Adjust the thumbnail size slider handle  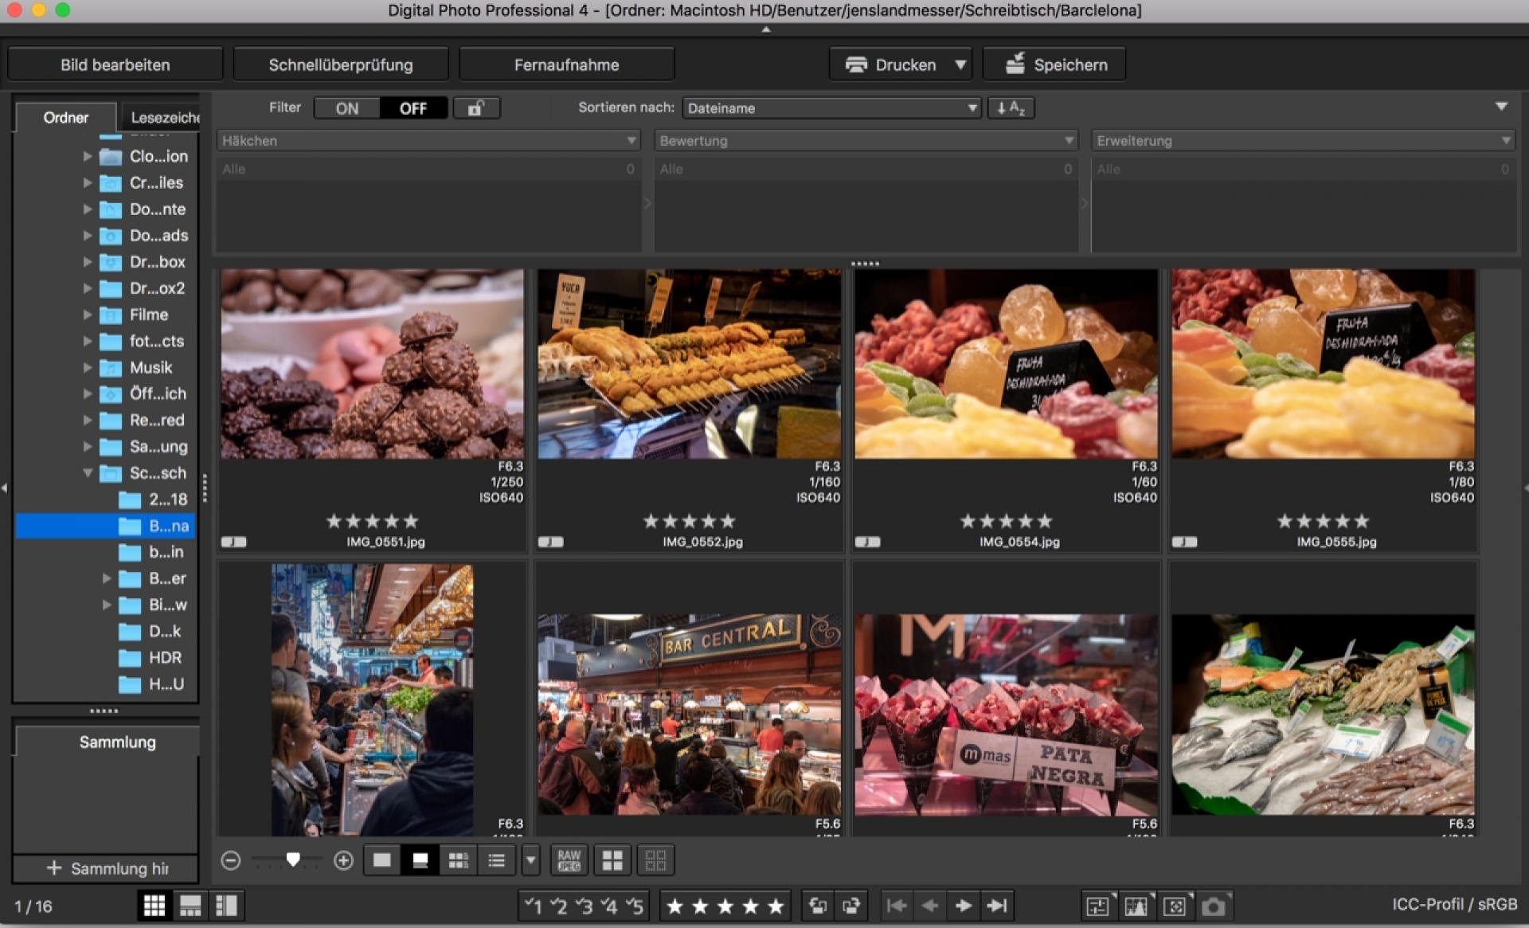point(293,859)
